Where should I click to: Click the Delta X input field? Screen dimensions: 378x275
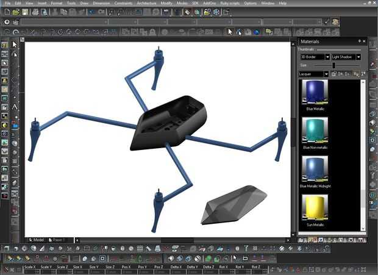click(x=178, y=271)
